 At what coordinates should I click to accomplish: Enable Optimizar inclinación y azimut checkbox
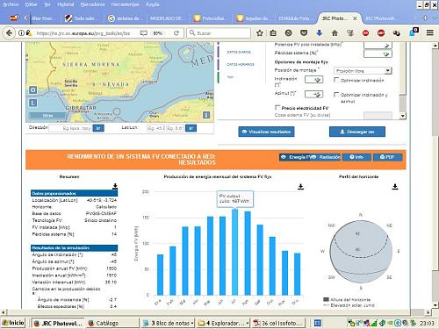click(x=336, y=95)
